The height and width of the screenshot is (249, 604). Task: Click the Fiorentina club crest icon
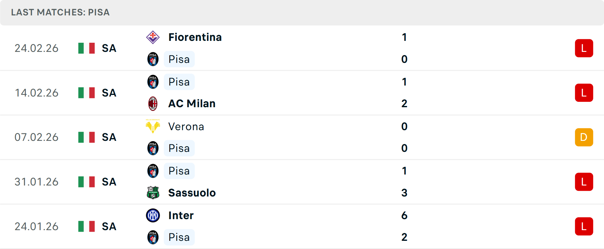point(153,37)
